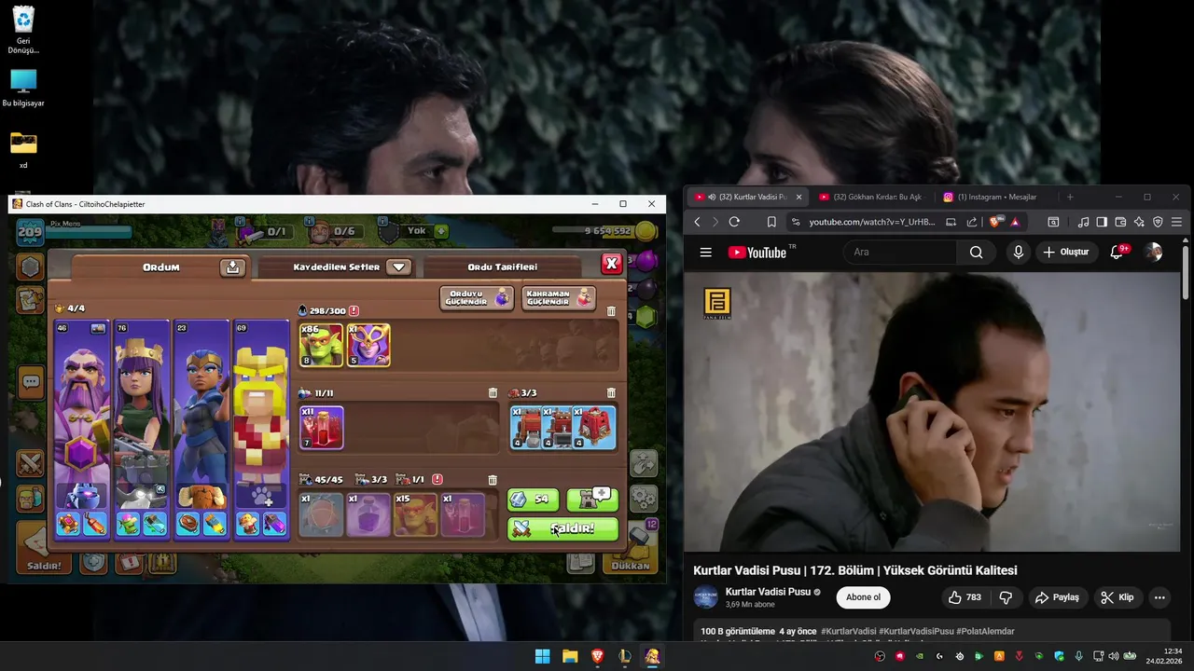Click the Abone ol subscribe button
The height and width of the screenshot is (671, 1194).
(863, 597)
